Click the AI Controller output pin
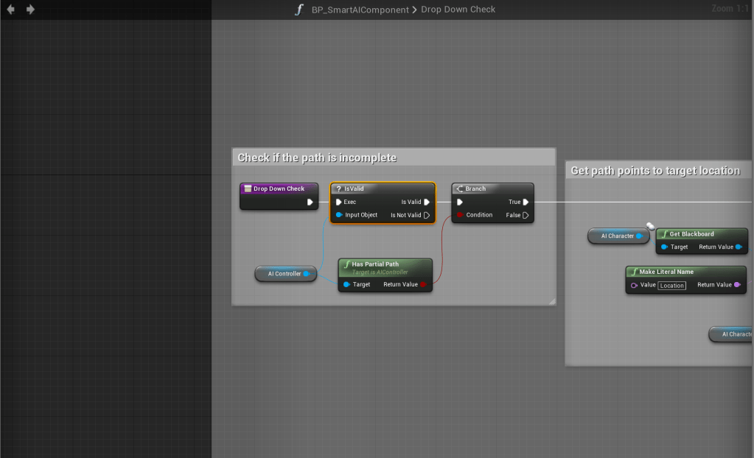754x458 pixels. [x=307, y=274]
